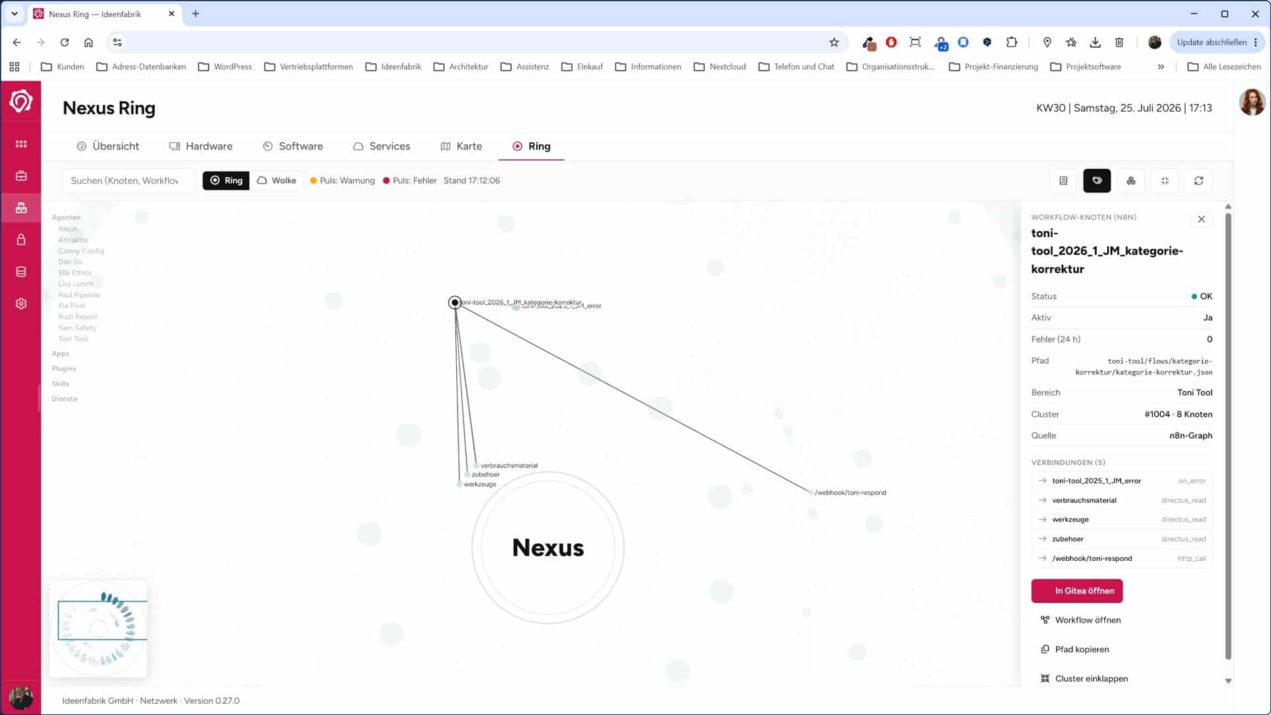Open the Hardware tab

pyautogui.click(x=201, y=146)
